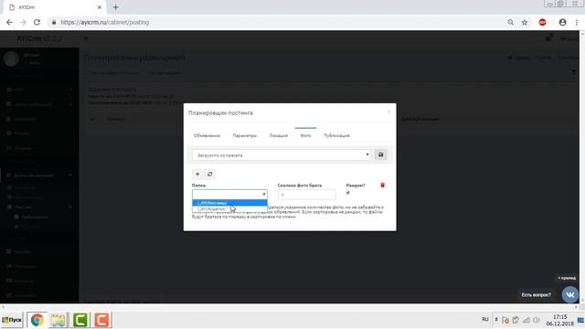Screen dimensions: 585x329
Task: Open the VK chat widget button
Action: click(x=570, y=294)
